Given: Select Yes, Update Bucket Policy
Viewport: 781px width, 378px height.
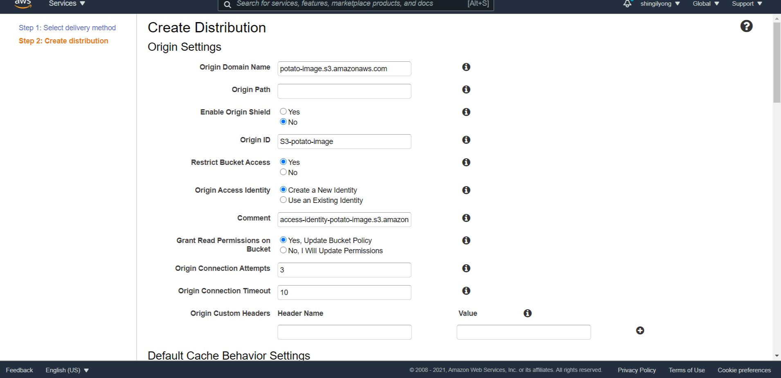Looking at the screenshot, I should [283, 240].
